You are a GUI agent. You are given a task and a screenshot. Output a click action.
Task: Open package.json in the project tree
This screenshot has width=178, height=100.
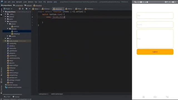(12, 77)
